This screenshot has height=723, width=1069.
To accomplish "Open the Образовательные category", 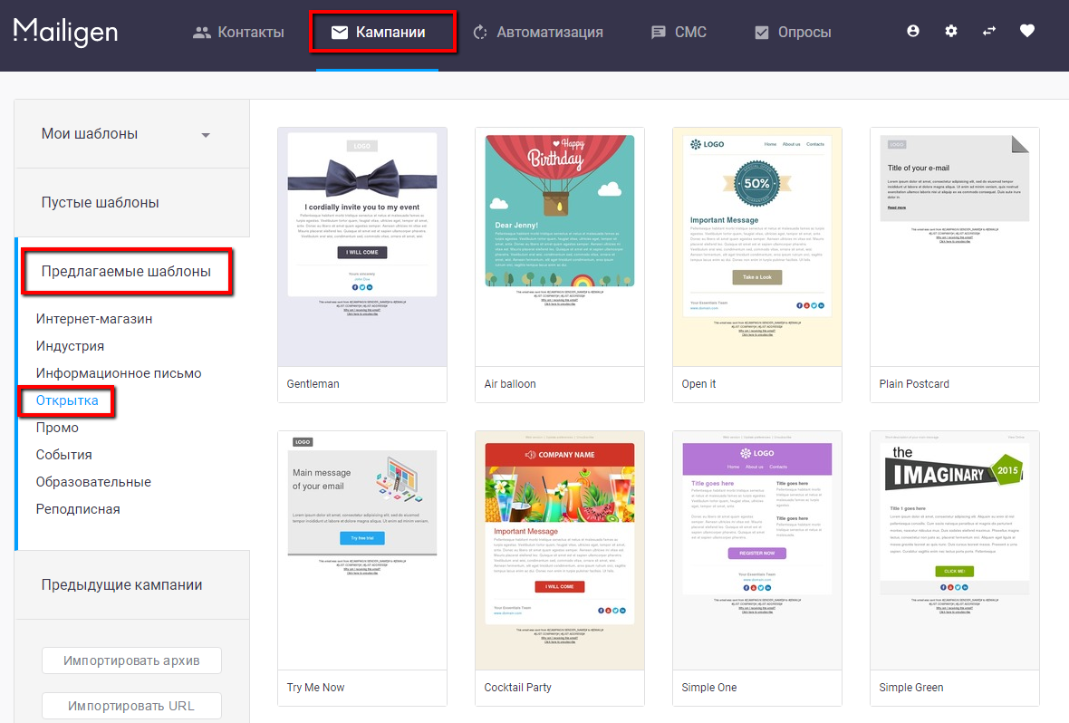I will point(93,482).
